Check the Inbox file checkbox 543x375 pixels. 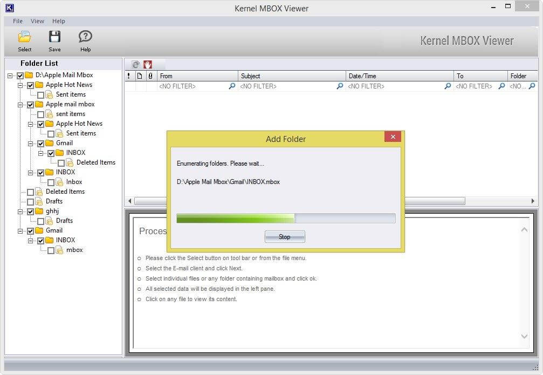pyautogui.click(x=51, y=182)
